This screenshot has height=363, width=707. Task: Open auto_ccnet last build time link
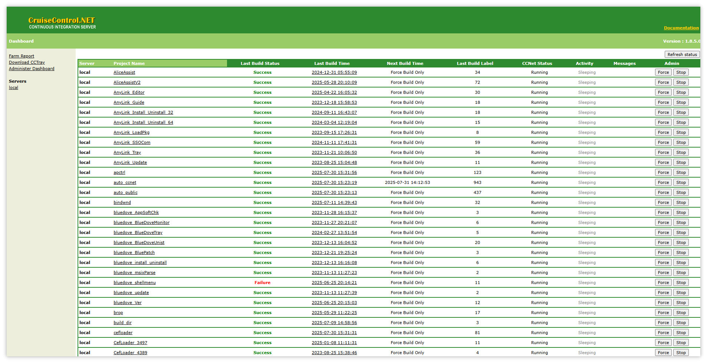(x=334, y=182)
